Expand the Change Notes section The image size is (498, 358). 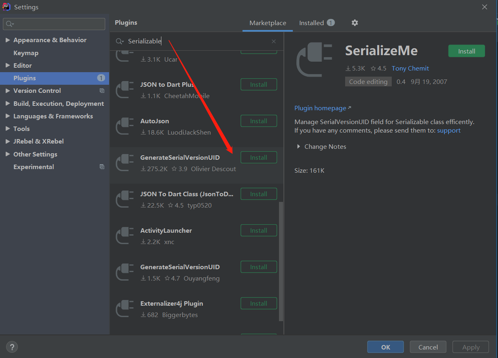tap(299, 147)
